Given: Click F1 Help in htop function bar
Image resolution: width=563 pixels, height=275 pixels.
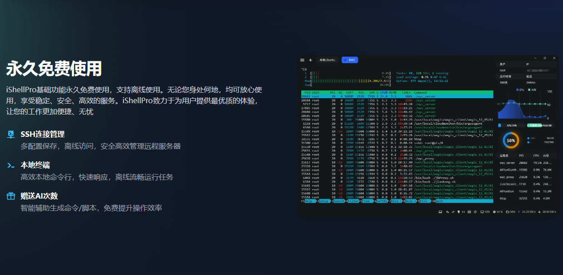Looking at the screenshot, I should coord(308,201).
